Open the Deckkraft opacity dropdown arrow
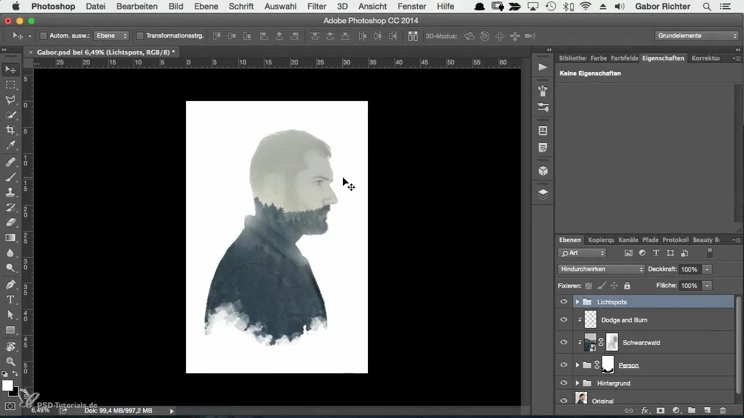This screenshot has height=418, width=744. click(x=707, y=269)
